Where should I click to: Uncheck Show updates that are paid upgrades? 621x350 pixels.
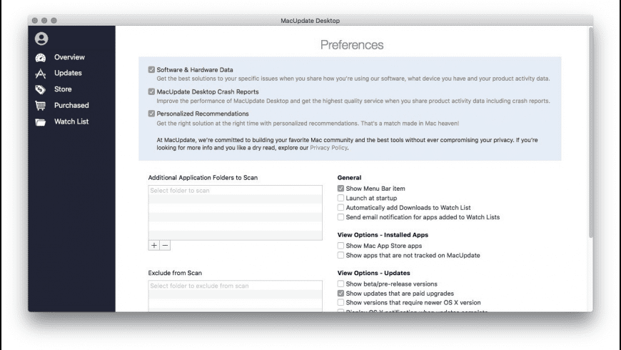click(340, 294)
